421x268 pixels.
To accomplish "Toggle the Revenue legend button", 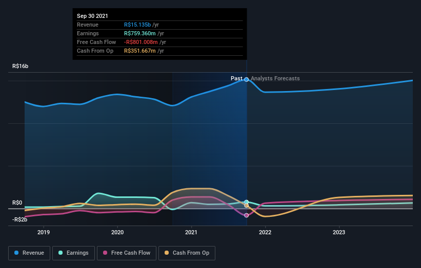I will (29, 253).
